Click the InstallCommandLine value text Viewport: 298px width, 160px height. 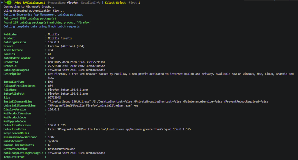(158, 102)
